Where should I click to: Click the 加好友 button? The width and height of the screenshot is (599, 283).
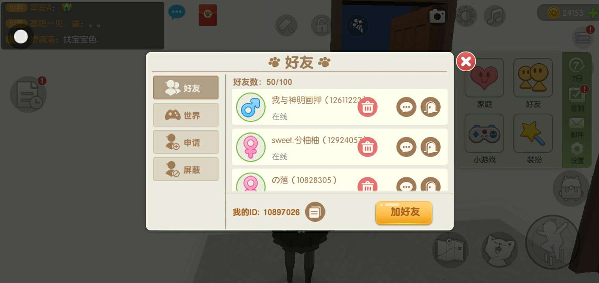tap(404, 213)
